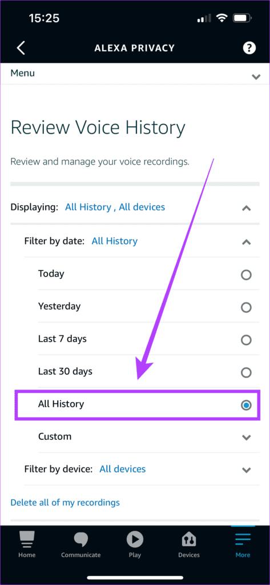Open the help question mark icon
The image size is (270, 585).
pos(249,48)
